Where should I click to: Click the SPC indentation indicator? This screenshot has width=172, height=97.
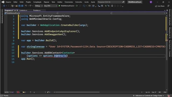(x=160, y=92)
